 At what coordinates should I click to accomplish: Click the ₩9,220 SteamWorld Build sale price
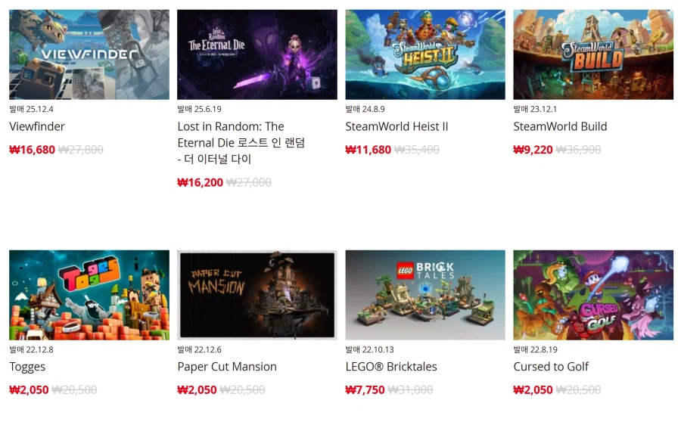[x=533, y=150]
